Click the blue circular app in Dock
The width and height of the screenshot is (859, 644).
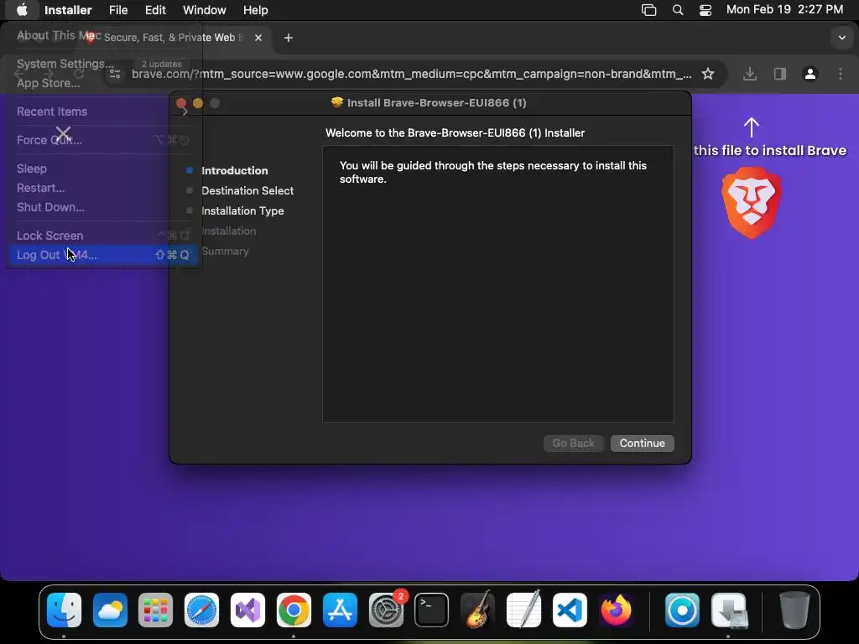(x=682, y=610)
